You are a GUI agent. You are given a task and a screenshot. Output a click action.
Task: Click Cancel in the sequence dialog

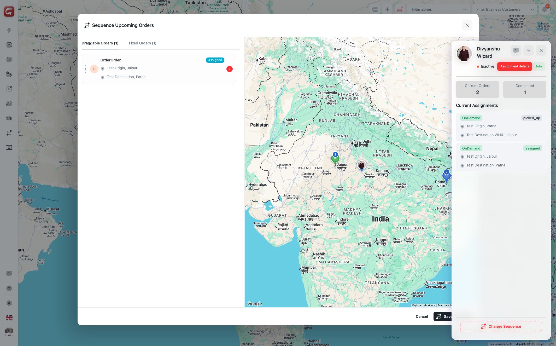pos(422,316)
